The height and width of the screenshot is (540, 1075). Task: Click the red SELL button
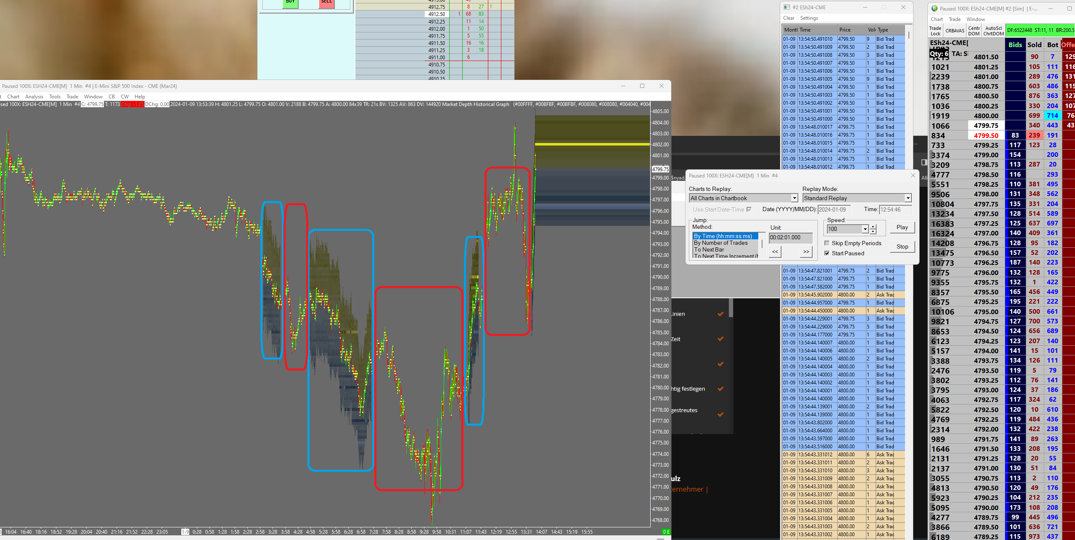(326, 3)
